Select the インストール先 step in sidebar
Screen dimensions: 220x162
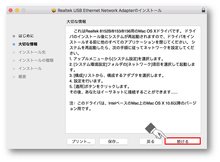pyautogui.click(x=32, y=52)
